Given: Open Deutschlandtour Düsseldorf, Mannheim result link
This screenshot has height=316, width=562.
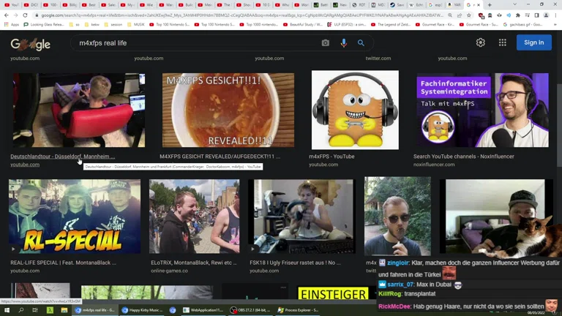Looking at the screenshot, I should coord(62,156).
